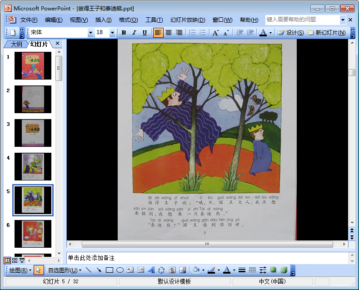
Task: Select slide 3 thumbnail
Action: pyautogui.click(x=33, y=133)
